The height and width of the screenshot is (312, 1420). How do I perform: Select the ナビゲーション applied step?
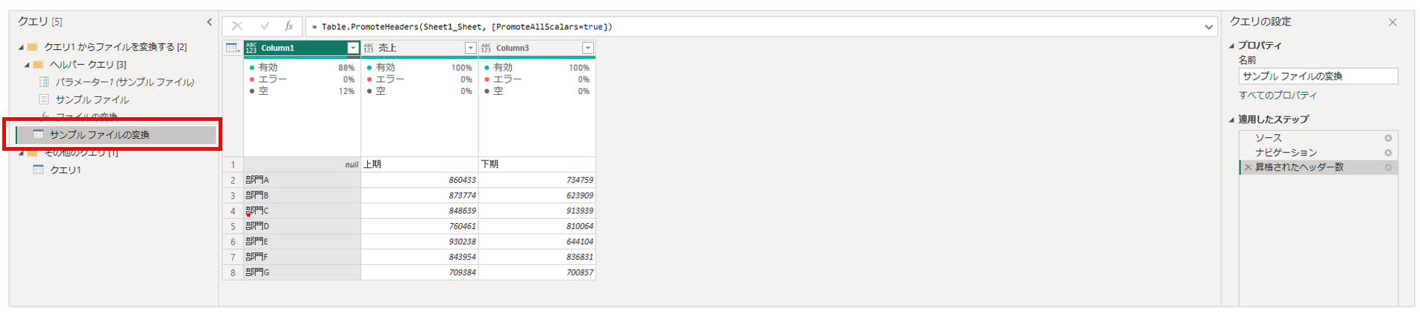[1318, 152]
